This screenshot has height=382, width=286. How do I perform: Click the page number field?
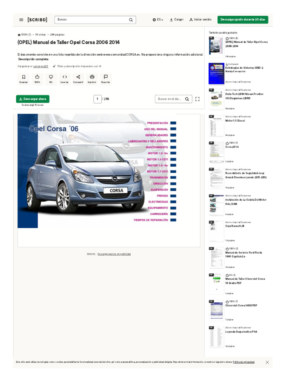tap(98, 99)
